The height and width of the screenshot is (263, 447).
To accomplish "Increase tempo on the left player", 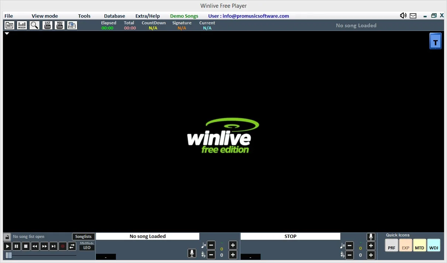I will (233, 245).
